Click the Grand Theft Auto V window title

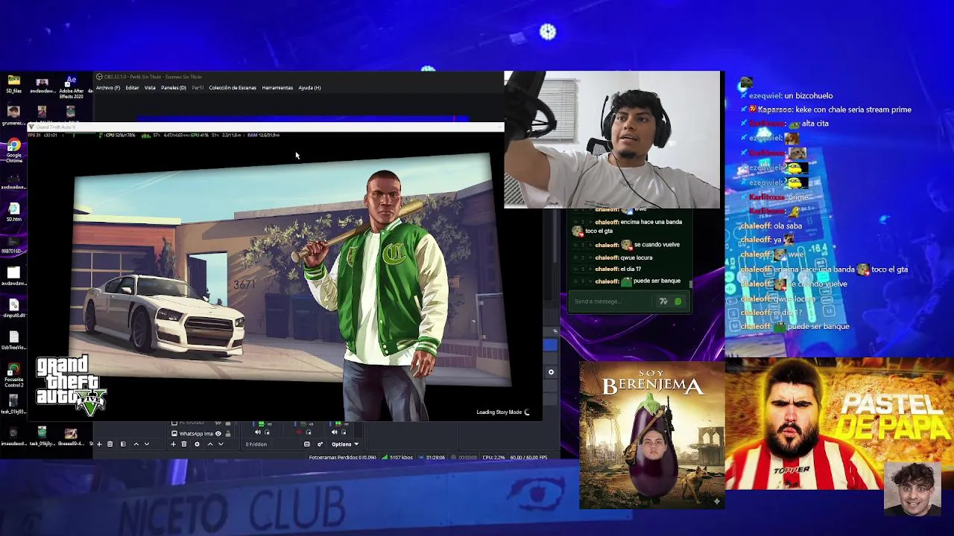(x=56, y=127)
